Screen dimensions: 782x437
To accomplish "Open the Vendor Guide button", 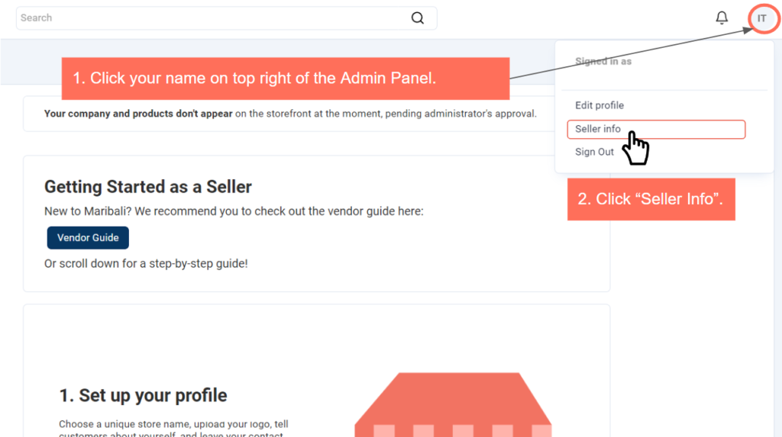I will pyautogui.click(x=88, y=238).
